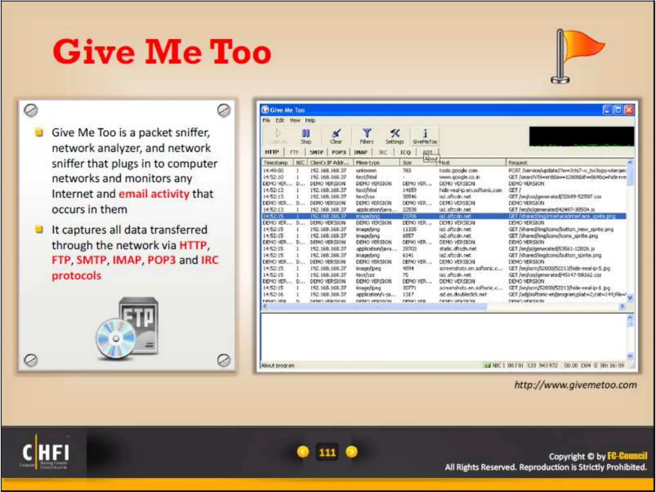Open the View menu

[x=295, y=120]
